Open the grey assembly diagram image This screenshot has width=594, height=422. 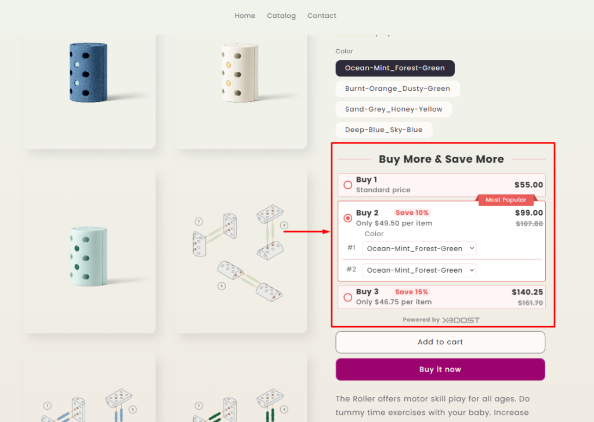point(240,251)
